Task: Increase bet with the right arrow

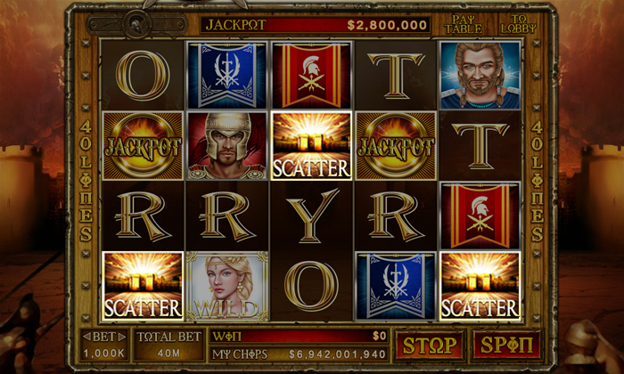Action: [122, 337]
